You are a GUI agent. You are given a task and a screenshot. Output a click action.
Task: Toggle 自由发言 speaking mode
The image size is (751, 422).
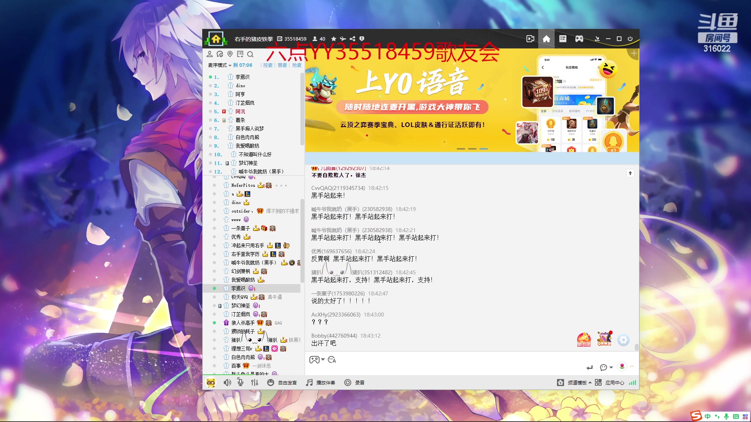(x=282, y=383)
